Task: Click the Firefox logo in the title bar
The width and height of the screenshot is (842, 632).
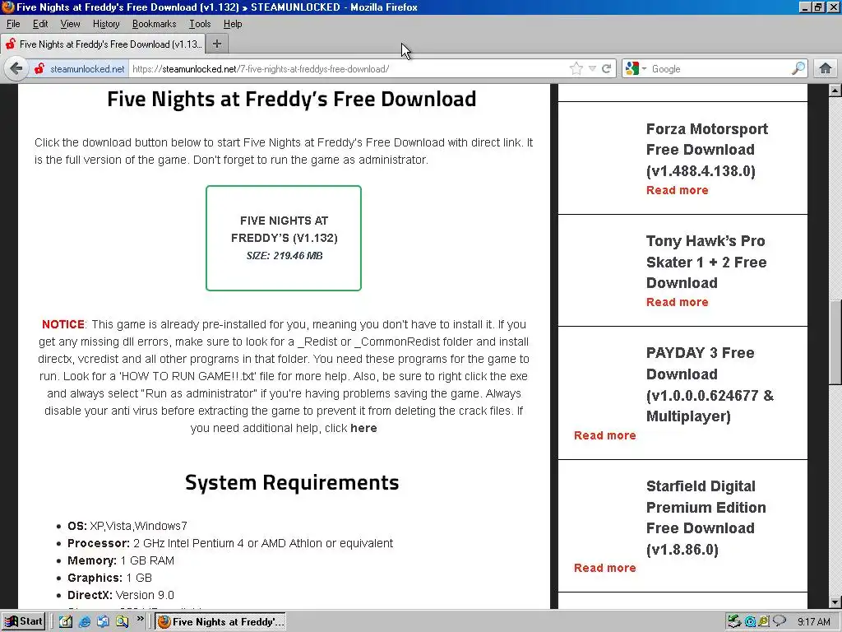Action: coord(7,7)
